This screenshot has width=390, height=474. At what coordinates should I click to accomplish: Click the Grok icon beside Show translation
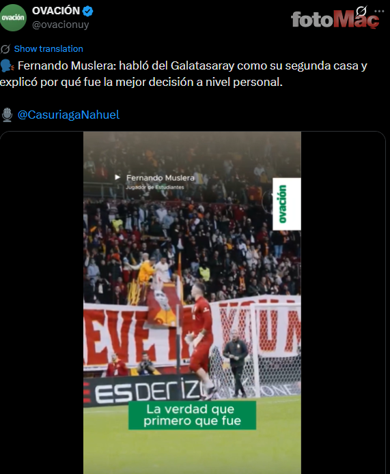[x=5, y=48]
